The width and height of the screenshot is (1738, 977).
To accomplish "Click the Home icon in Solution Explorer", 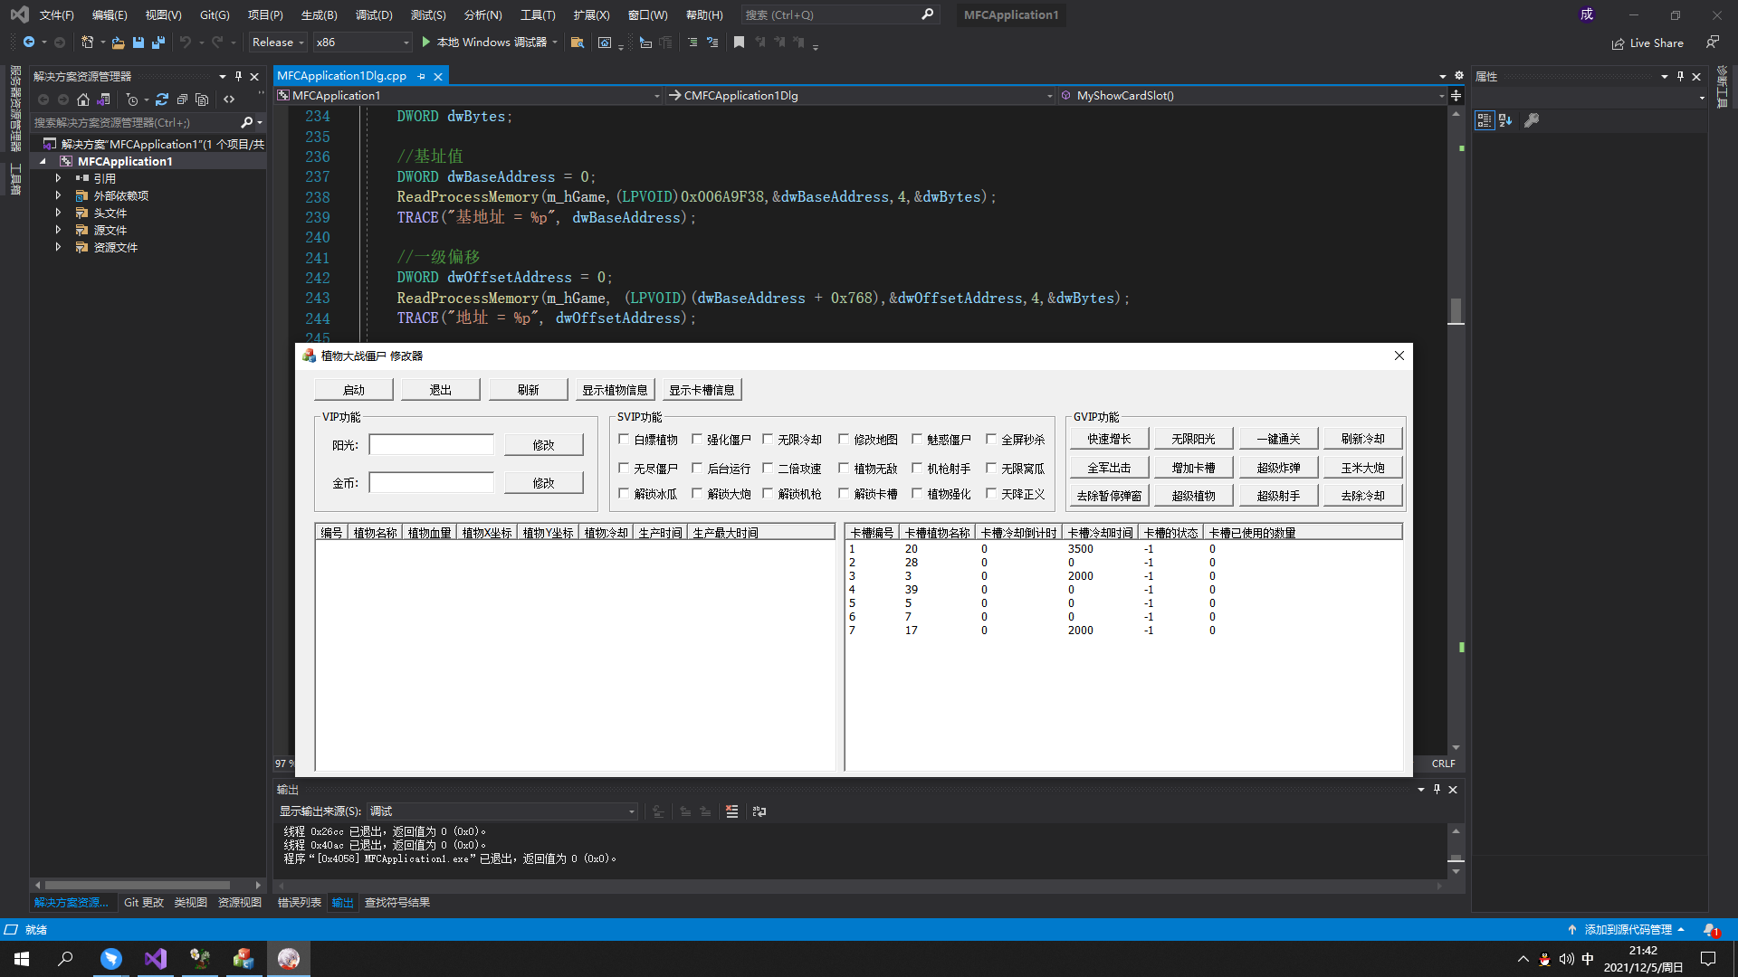I will point(83,100).
